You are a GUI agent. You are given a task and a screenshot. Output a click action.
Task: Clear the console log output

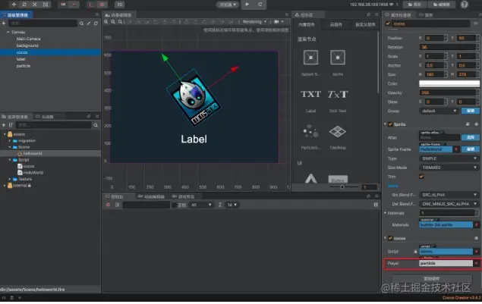(x=108, y=205)
